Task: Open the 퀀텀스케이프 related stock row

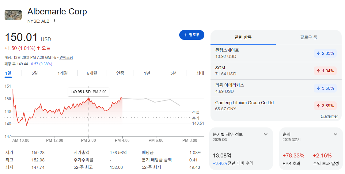Action: tap(276, 53)
